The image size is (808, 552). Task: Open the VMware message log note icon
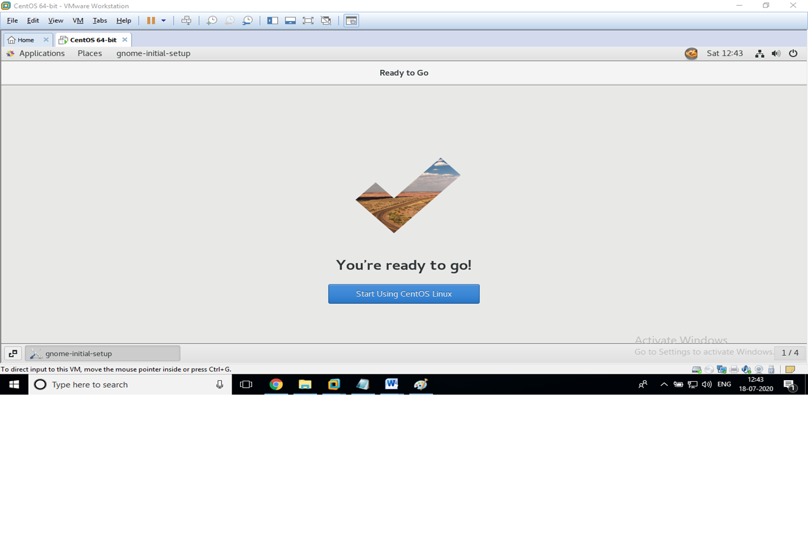point(791,369)
